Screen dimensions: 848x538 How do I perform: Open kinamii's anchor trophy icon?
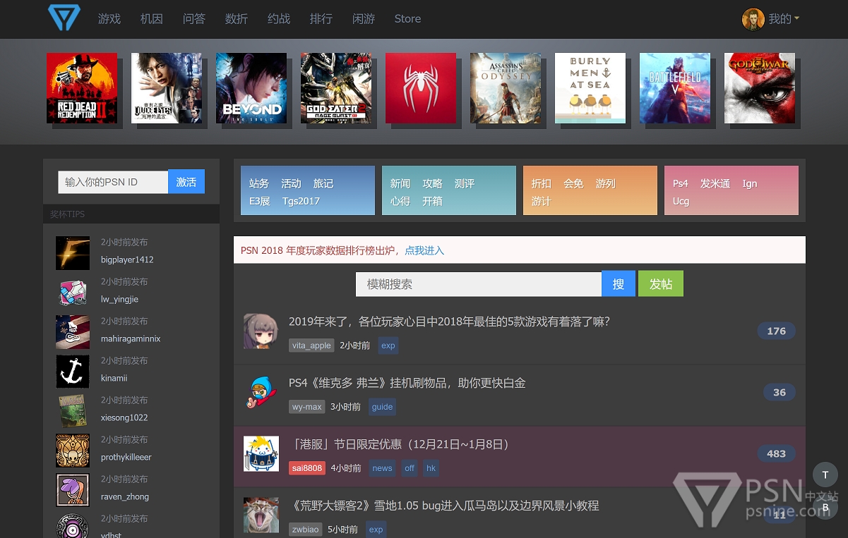click(x=73, y=372)
